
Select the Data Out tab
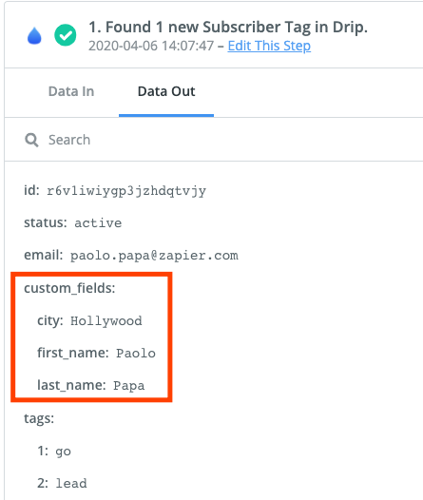click(x=166, y=91)
